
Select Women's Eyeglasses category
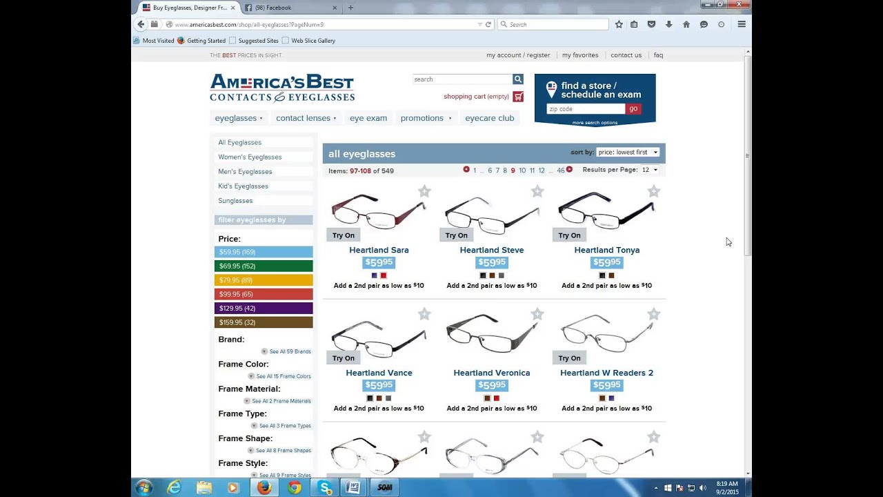(250, 157)
